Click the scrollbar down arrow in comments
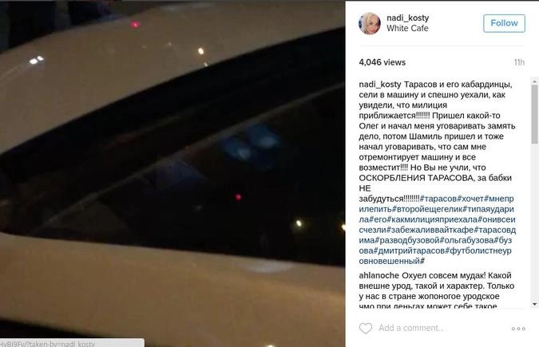539x347 pixels. pyautogui.click(x=534, y=304)
